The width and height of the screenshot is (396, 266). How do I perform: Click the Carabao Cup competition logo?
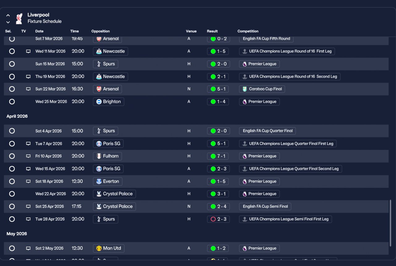(245, 89)
